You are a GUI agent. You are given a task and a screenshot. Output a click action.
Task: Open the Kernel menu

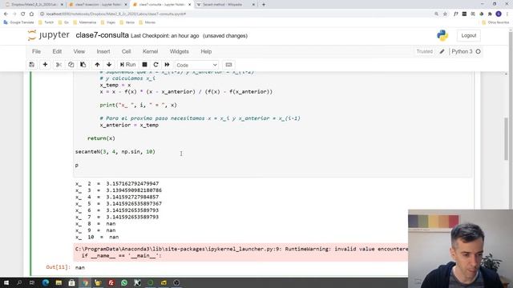[150, 51]
